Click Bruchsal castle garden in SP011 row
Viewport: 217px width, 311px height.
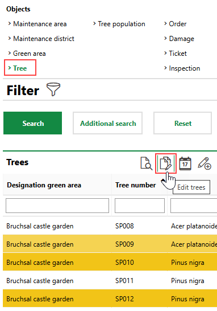coord(40,281)
